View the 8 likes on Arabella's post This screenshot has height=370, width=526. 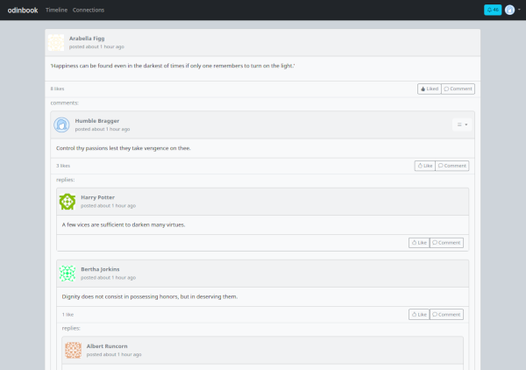point(57,89)
